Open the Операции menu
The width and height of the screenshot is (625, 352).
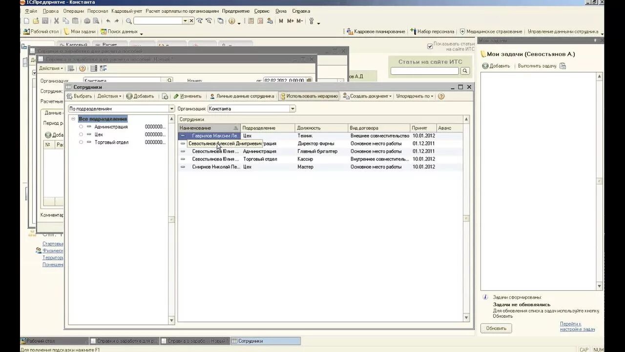click(73, 11)
